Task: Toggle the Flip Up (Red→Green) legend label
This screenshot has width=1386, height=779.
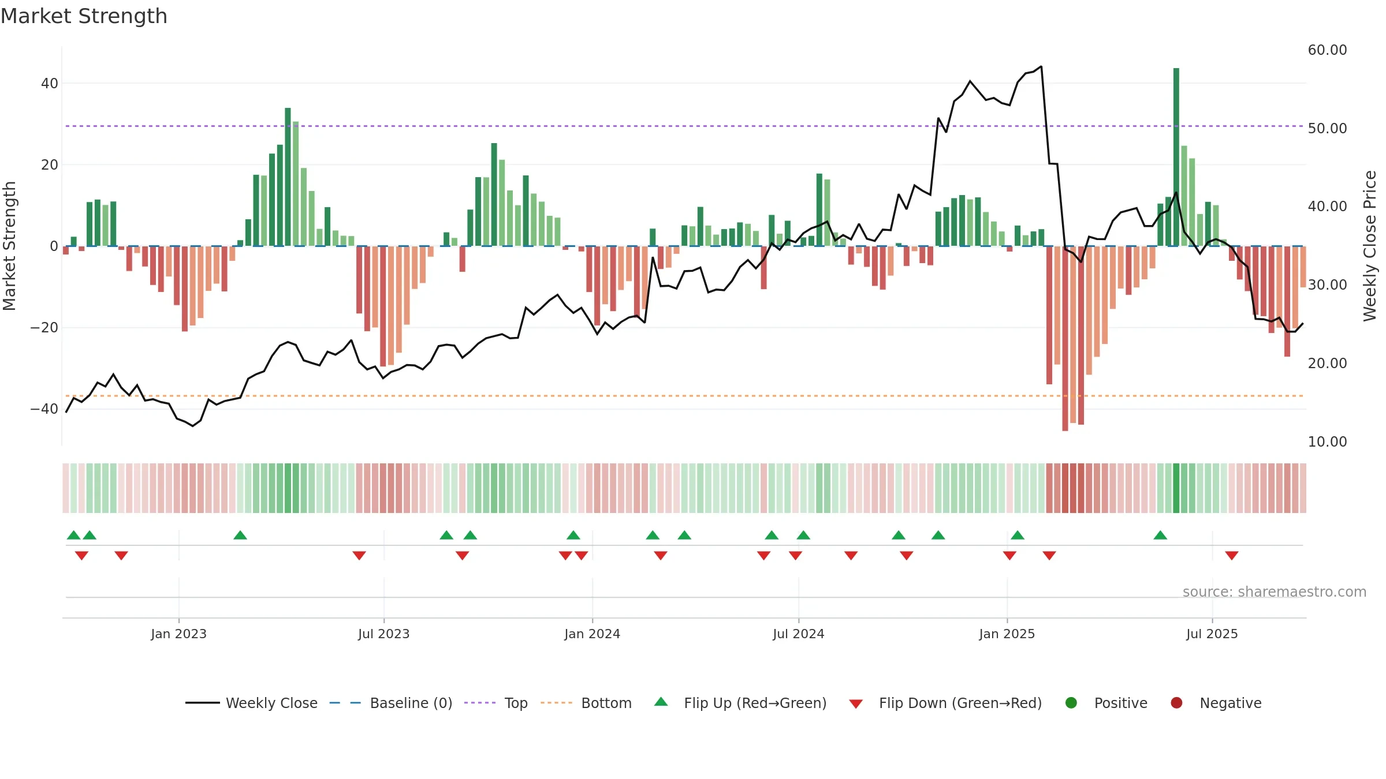Action: pyautogui.click(x=755, y=703)
